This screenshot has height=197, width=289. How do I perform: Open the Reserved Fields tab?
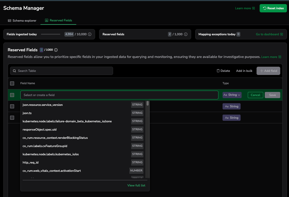[58, 20]
